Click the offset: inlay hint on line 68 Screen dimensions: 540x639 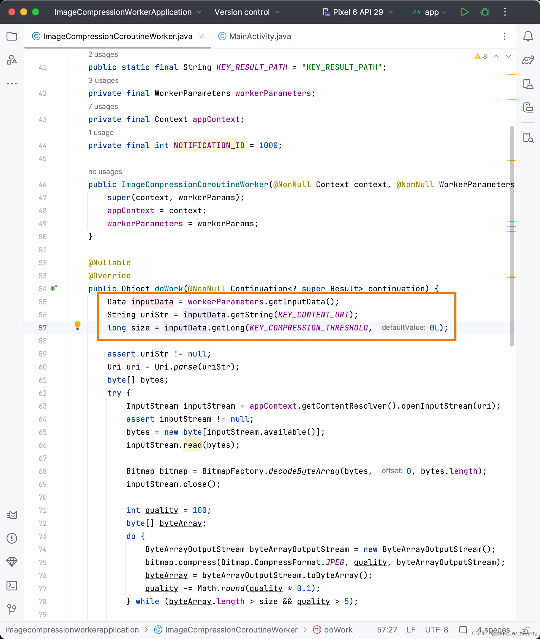tap(392, 471)
